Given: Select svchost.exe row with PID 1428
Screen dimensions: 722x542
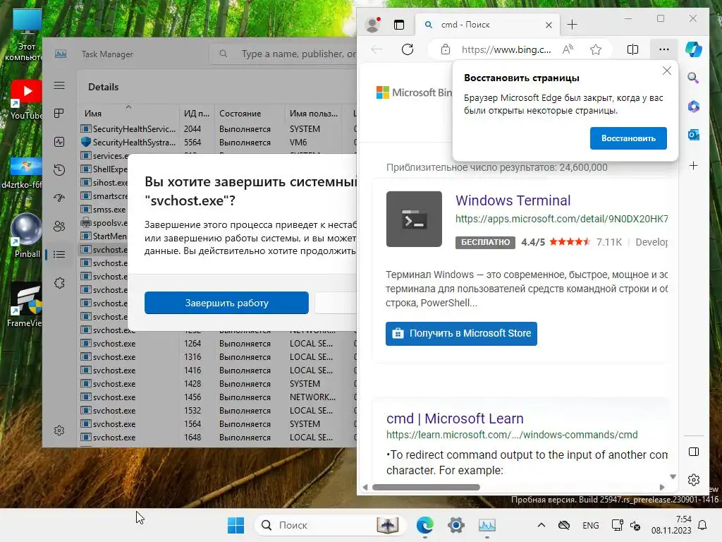Looking at the screenshot, I should pos(218,384).
